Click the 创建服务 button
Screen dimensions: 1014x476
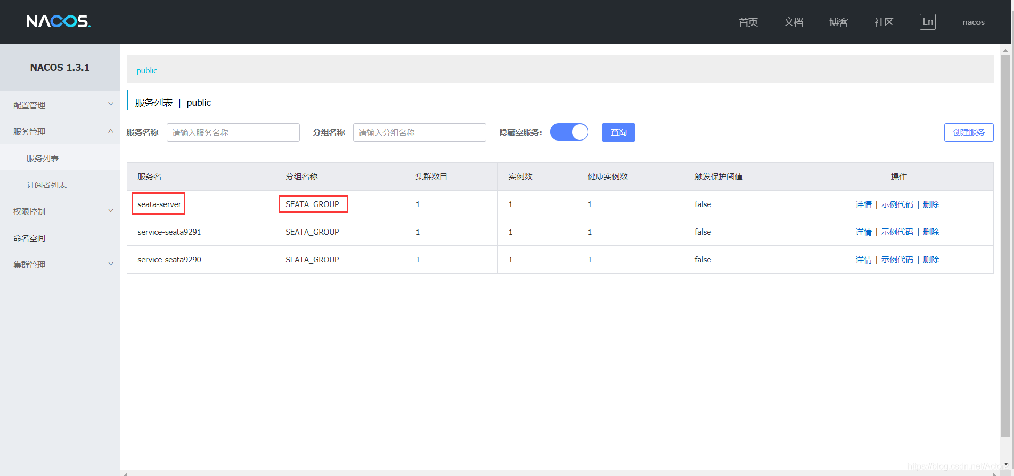[969, 132]
